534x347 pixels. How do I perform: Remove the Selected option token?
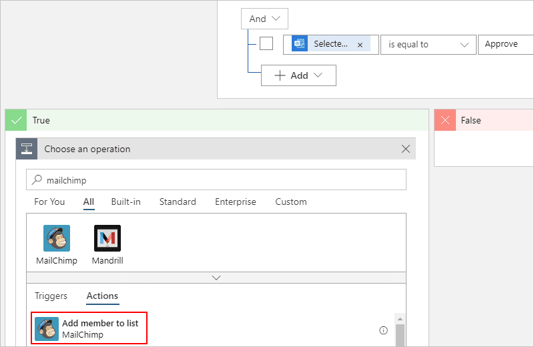pos(360,45)
